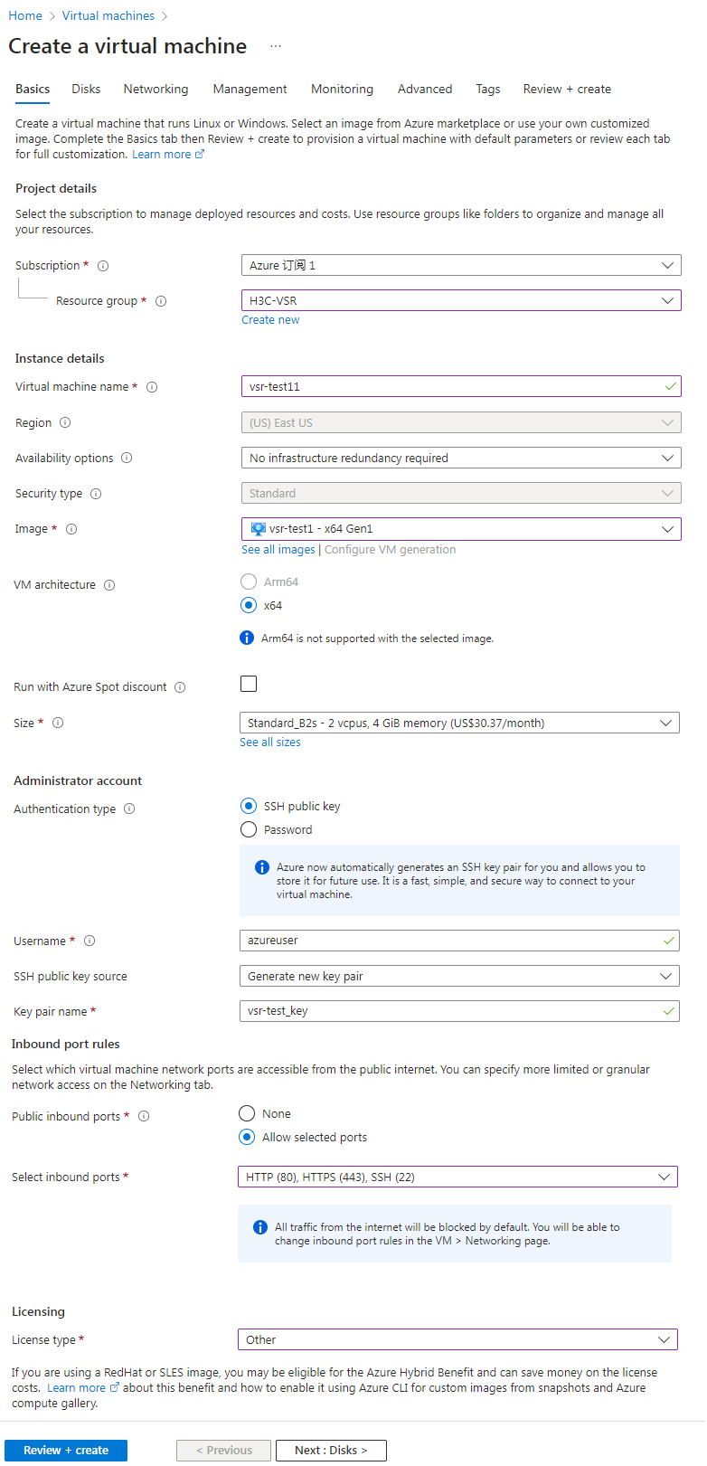Select the Password authentication radio button
The image size is (707, 1466).
[249, 829]
